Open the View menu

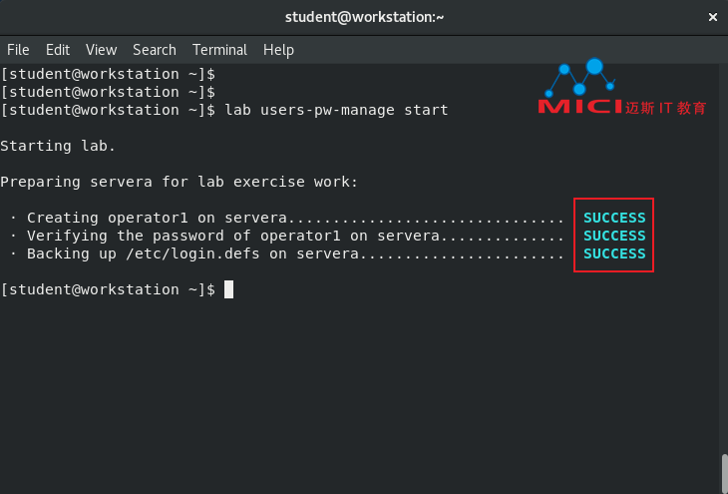[x=101, y=50]
